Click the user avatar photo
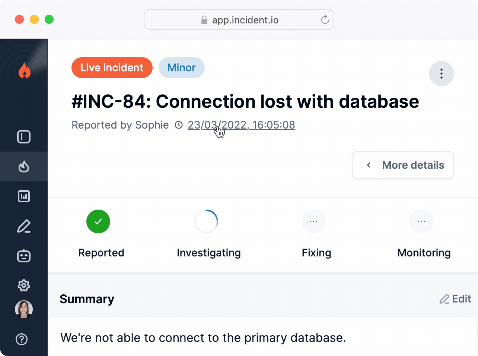 [24, 309]
